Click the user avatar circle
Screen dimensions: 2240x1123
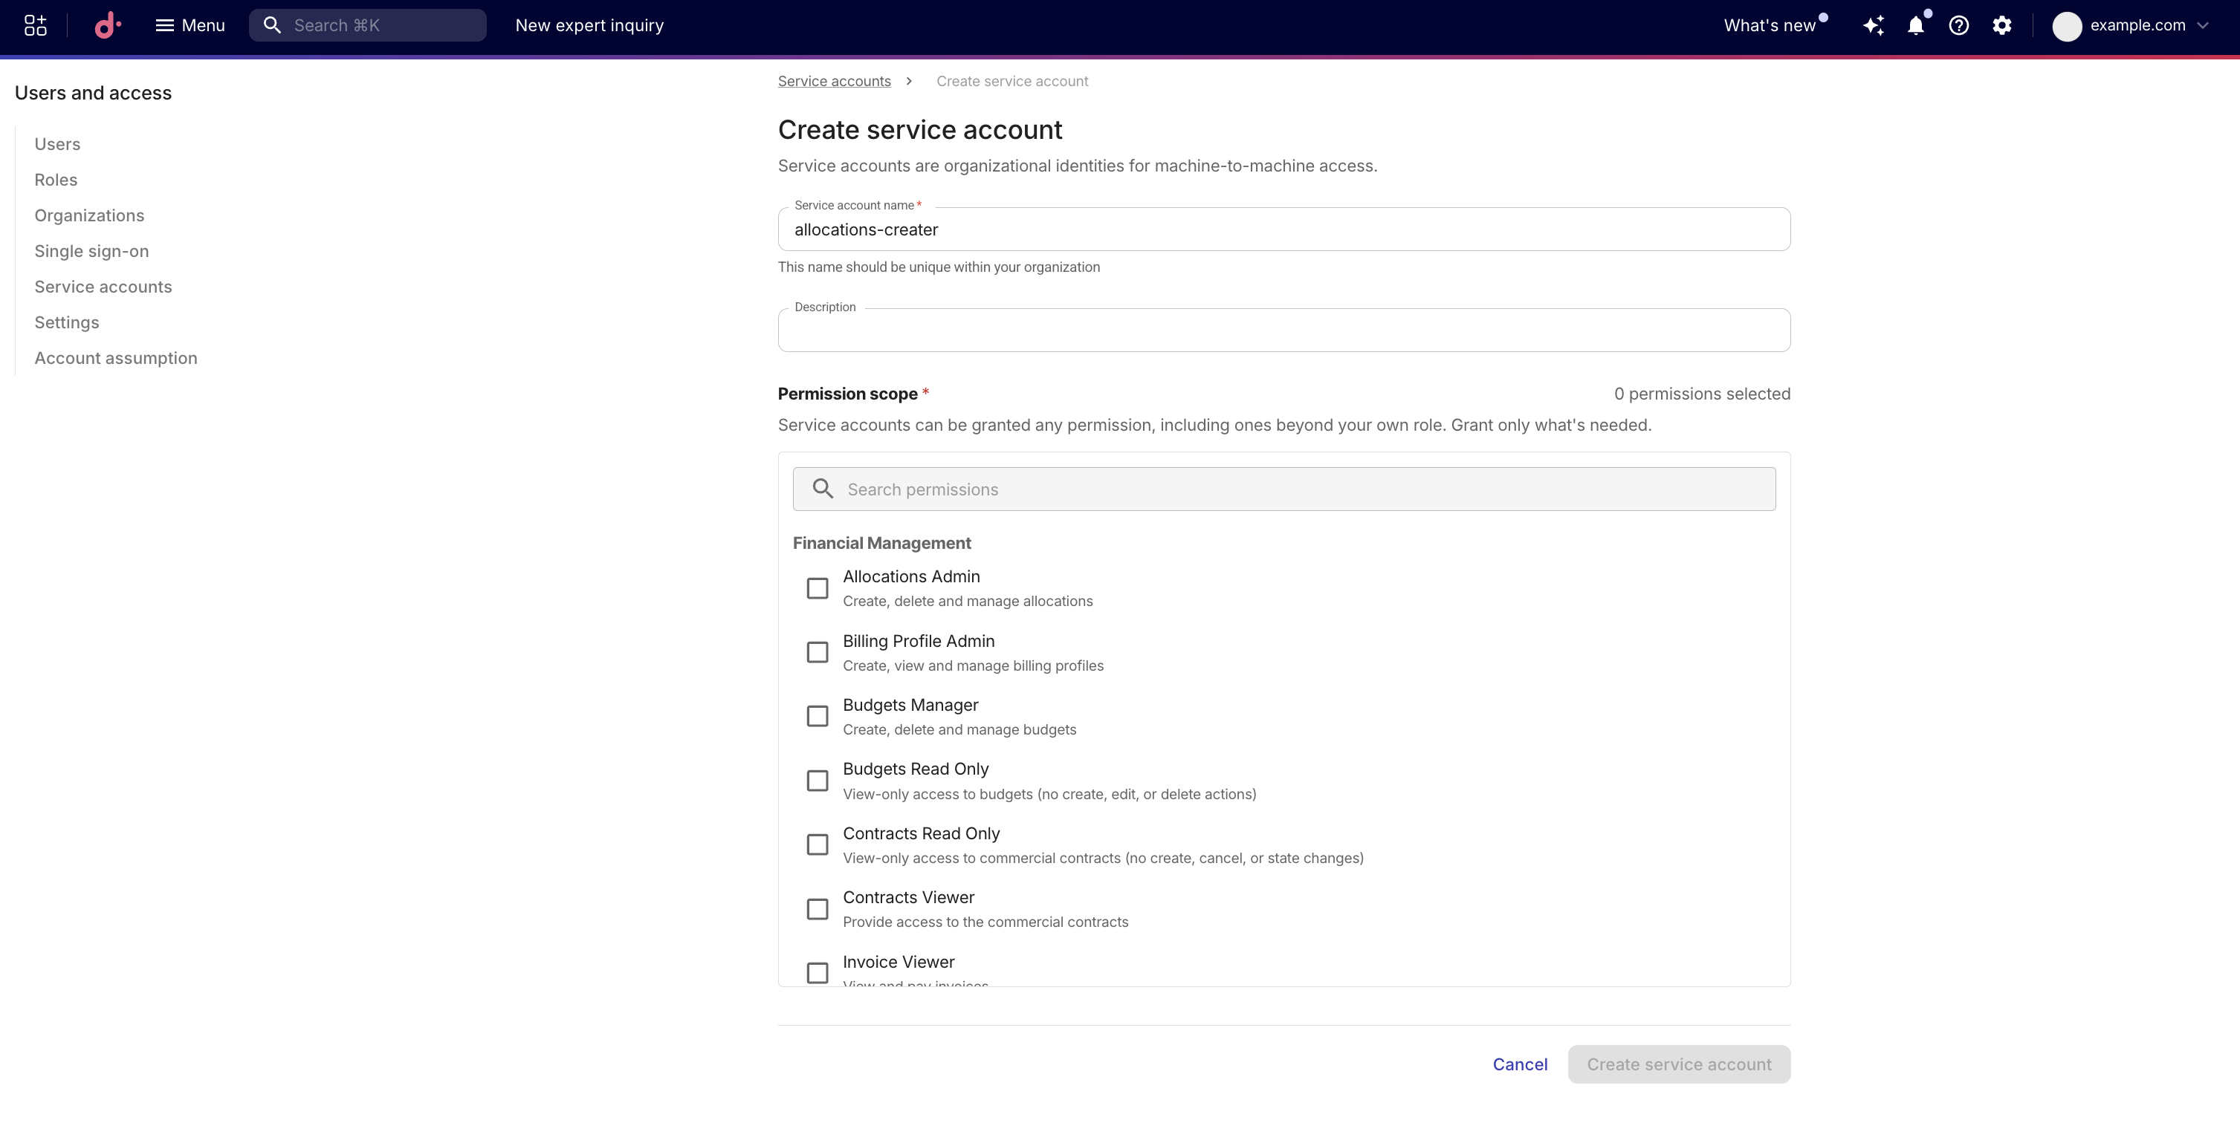(2066, 26)
